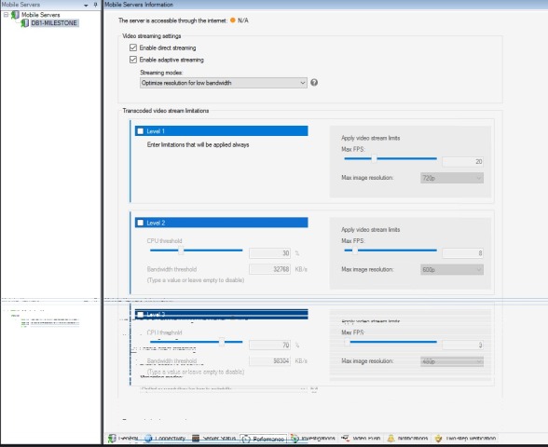Screen dimensions: 548x447
Task: Enable the Level 1 limitations checkbox
Action: [141, 131]
